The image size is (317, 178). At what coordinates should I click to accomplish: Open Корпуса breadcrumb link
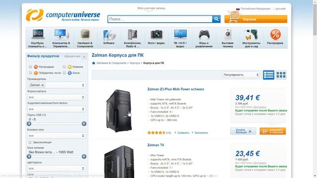coord(135,63)
